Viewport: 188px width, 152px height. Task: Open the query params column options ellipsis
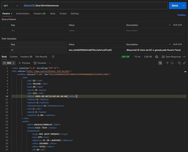[170, 25]
